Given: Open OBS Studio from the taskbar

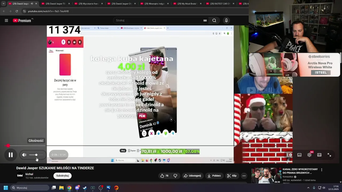Looking at the screenshot, I should (101, 188).
